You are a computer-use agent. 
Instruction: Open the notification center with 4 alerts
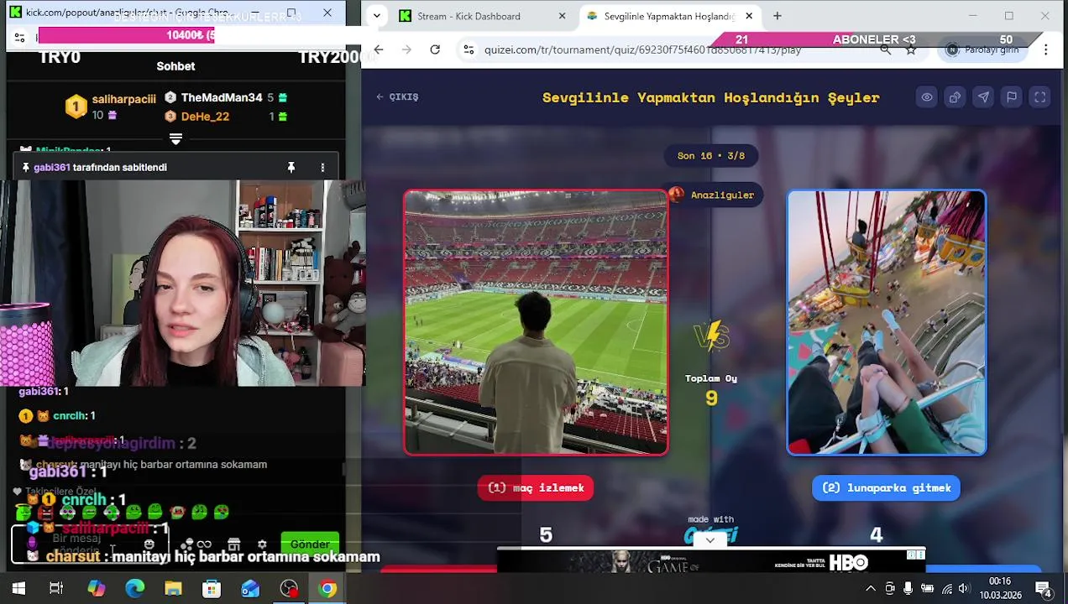tap(1044, 589)
